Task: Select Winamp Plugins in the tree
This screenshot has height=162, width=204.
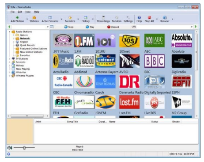Action: click(x=25, y=76)
